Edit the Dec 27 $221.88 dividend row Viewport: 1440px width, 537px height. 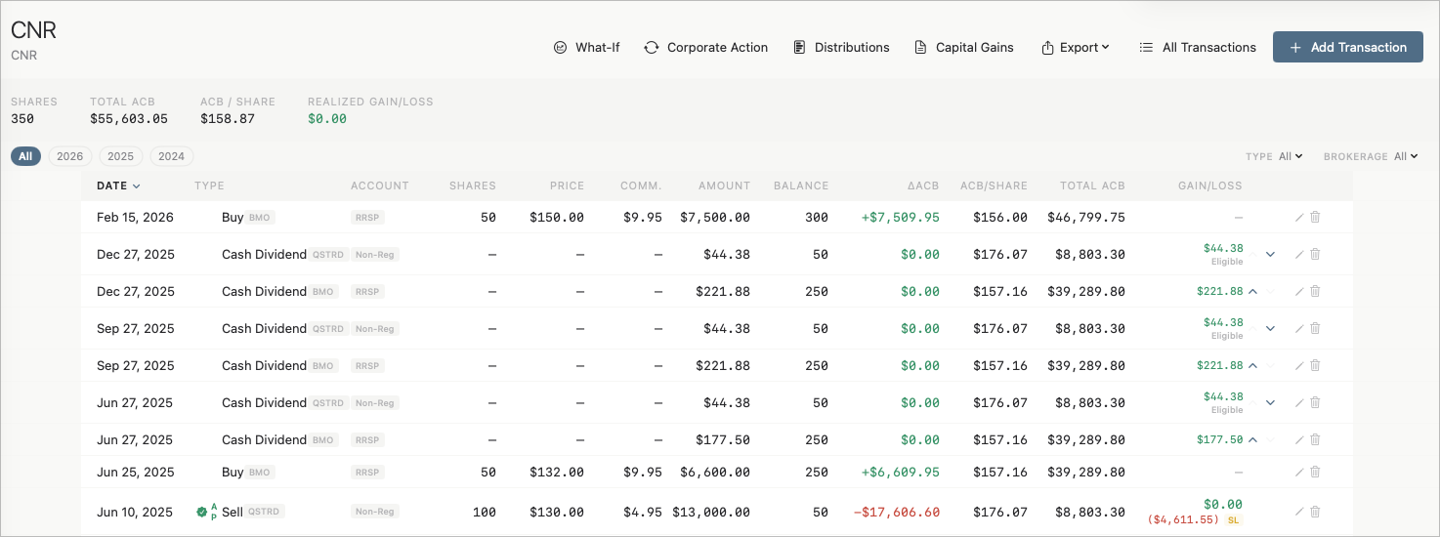[x=1299, y=291]
